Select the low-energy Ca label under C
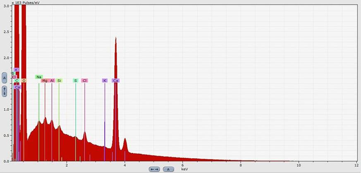This screenshot has height=173, width=361. pyautogui.click(x=17, y=87)
